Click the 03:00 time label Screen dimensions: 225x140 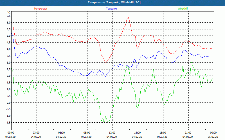(x=37, y=133)
